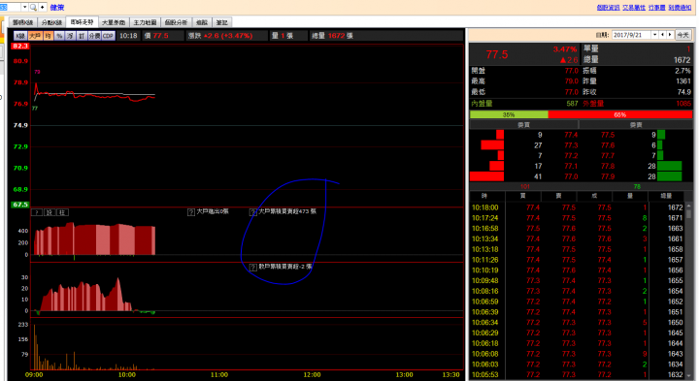Toggle the 大戶 indicator button
This screenshot has height=381, width=699.
pyautogui.click(x=35, y=36)
